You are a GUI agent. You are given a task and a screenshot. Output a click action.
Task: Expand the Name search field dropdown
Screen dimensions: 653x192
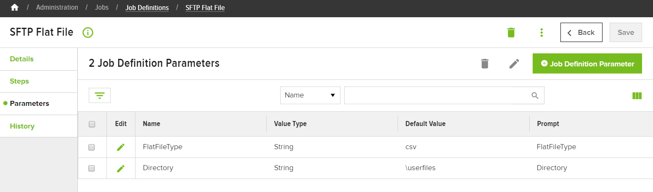coord(310,95)
